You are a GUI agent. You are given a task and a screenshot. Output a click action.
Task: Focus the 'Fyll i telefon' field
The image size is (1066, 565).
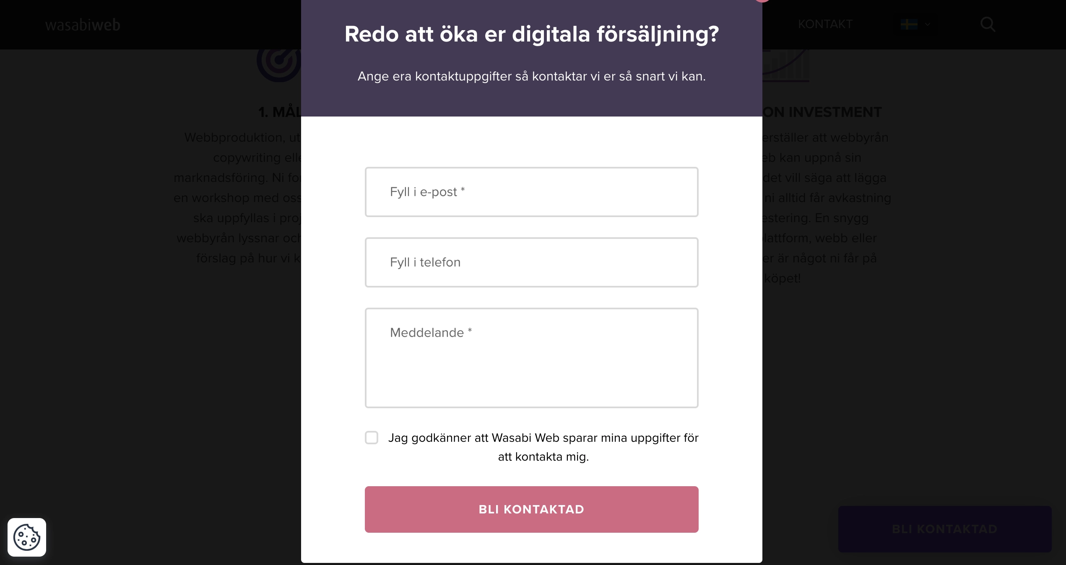[x=531, y=262]
